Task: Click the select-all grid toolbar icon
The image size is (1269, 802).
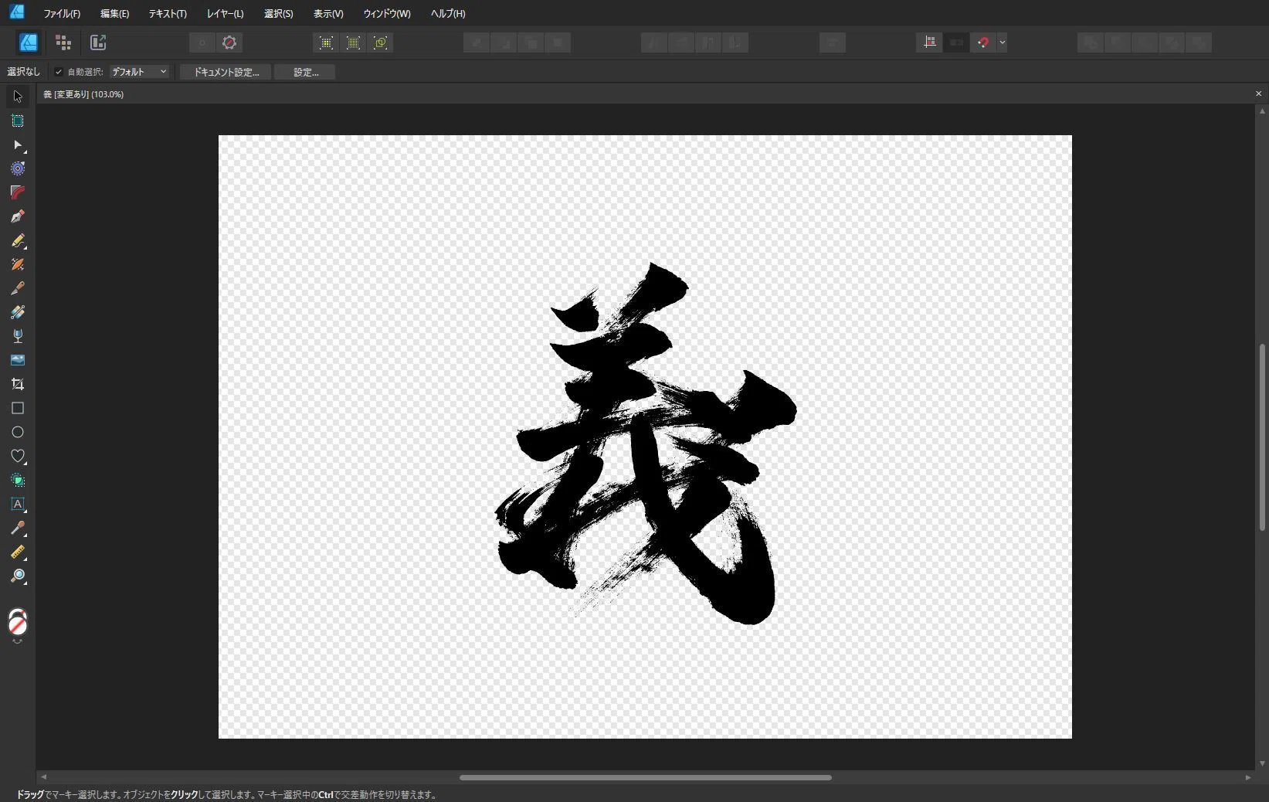Action: point(326,42)
